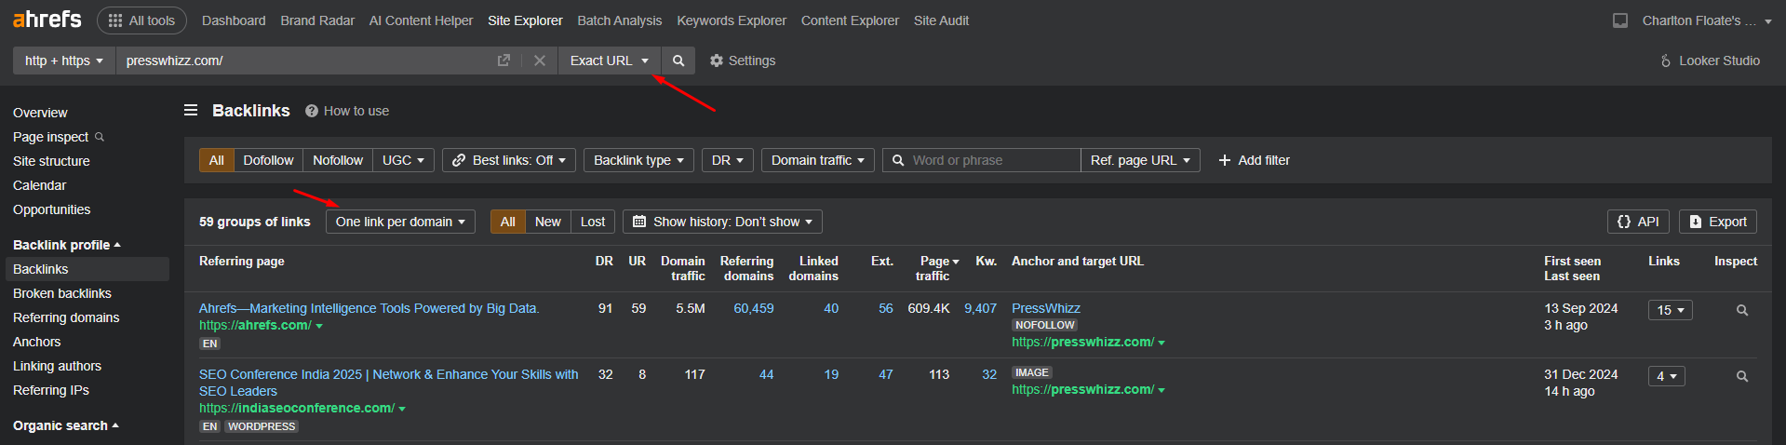The height and width of the screenshot is (445, 1786).
Task: Open Show history dropdown
Action: [x=722, y=222]
